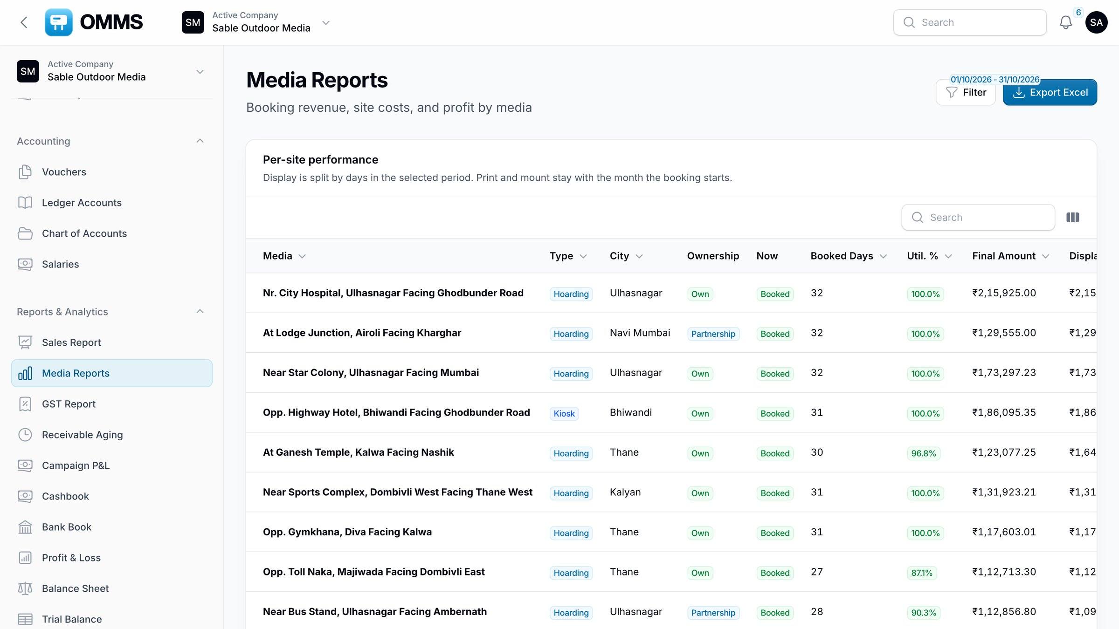Click the ₹1,12,713.30 final amount
This screenshot has height=629, width=1119.
pos(1004,572)
